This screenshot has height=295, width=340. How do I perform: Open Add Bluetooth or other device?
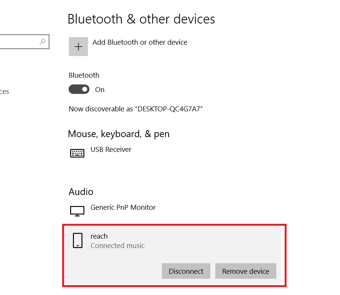click(140, 42)
